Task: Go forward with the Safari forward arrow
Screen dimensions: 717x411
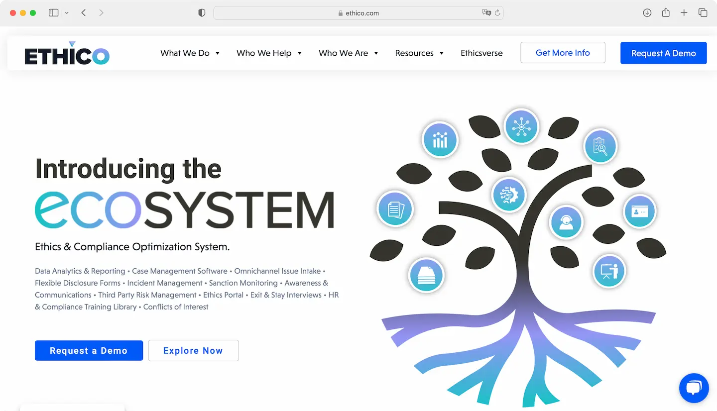Action: [101, 13]
